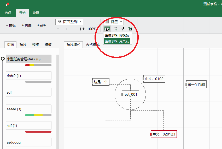Choose 生成表格: 同模板 menu option

coord(117,35)
